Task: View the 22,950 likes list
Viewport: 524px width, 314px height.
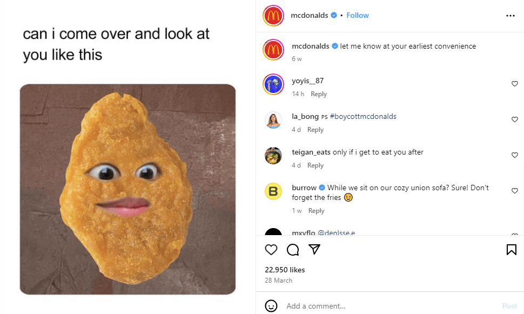Action: (285, 270)
